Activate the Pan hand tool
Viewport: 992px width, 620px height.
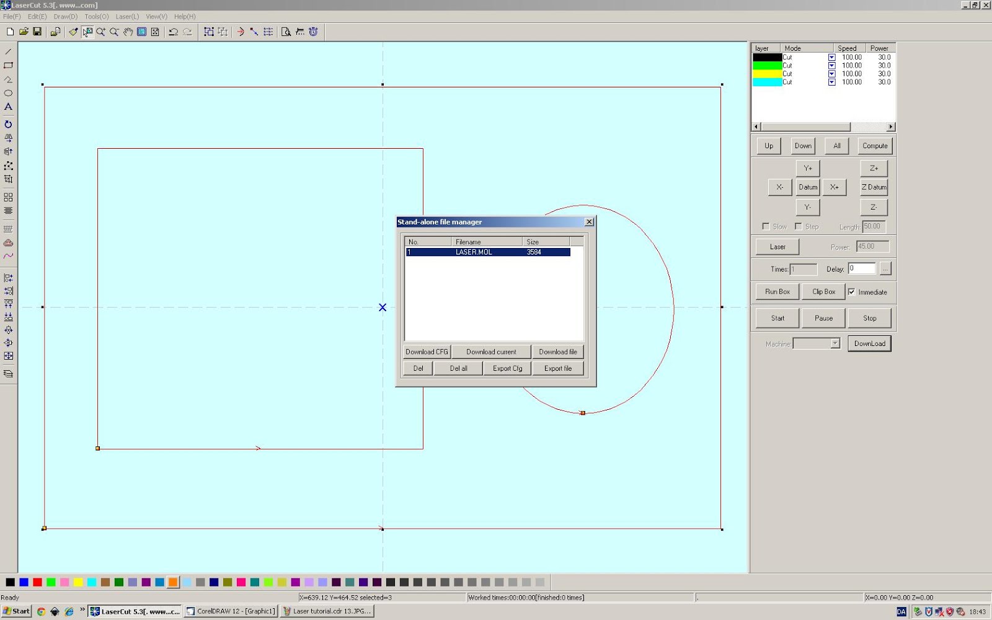click(128, 32)
